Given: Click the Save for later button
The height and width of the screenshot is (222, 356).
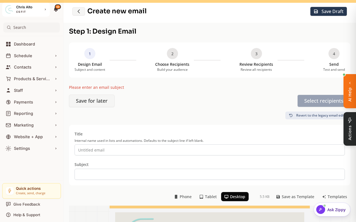Looking at the screenshot, I should coord(92,101).
